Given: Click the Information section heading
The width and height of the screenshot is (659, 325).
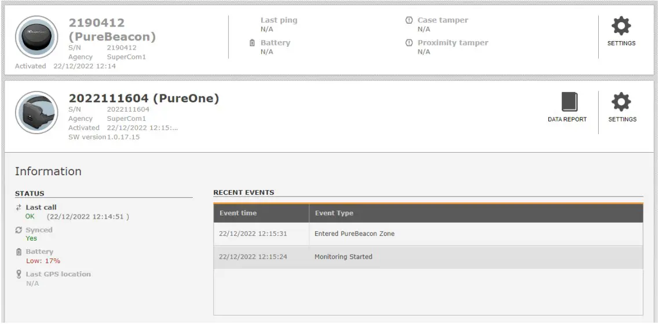Looking at the screenshot, I should pyautogui.click(x=48, y=171).
